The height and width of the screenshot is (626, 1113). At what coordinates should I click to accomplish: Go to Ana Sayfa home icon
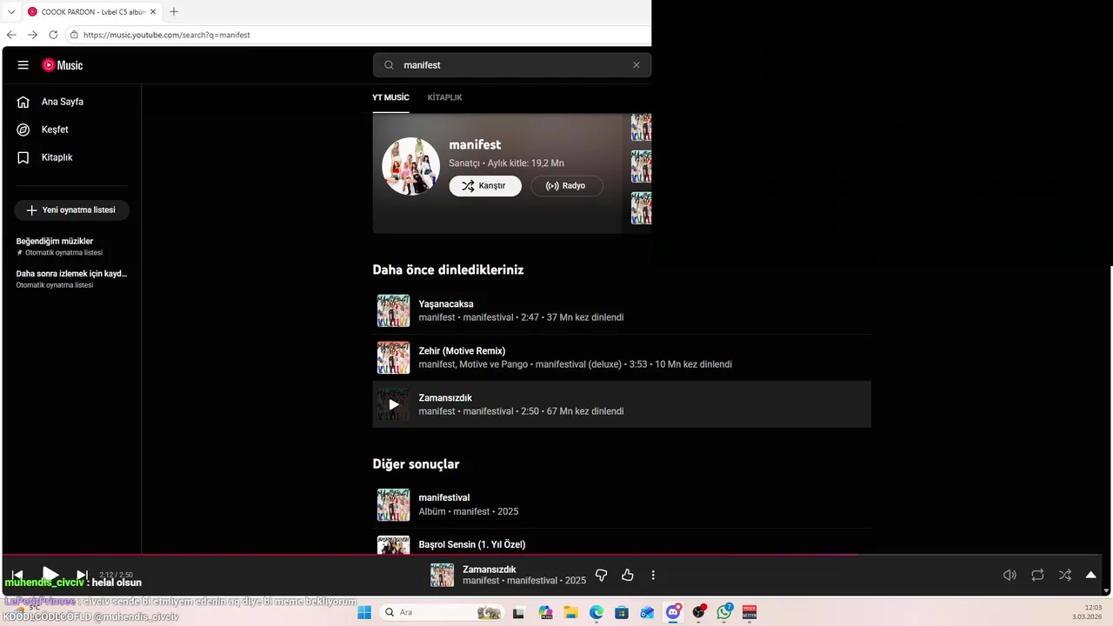(x=23, y=102)
